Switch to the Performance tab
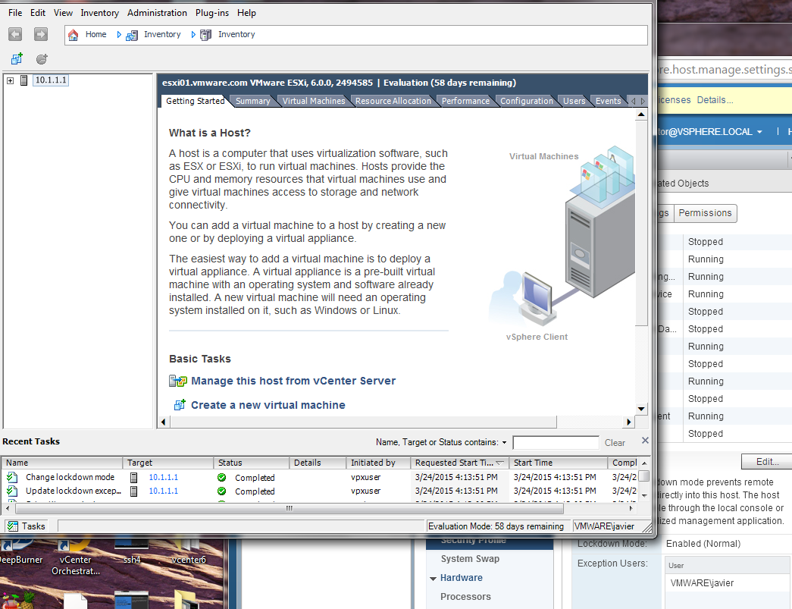792x609 pixels. click(x=465, y=101)
